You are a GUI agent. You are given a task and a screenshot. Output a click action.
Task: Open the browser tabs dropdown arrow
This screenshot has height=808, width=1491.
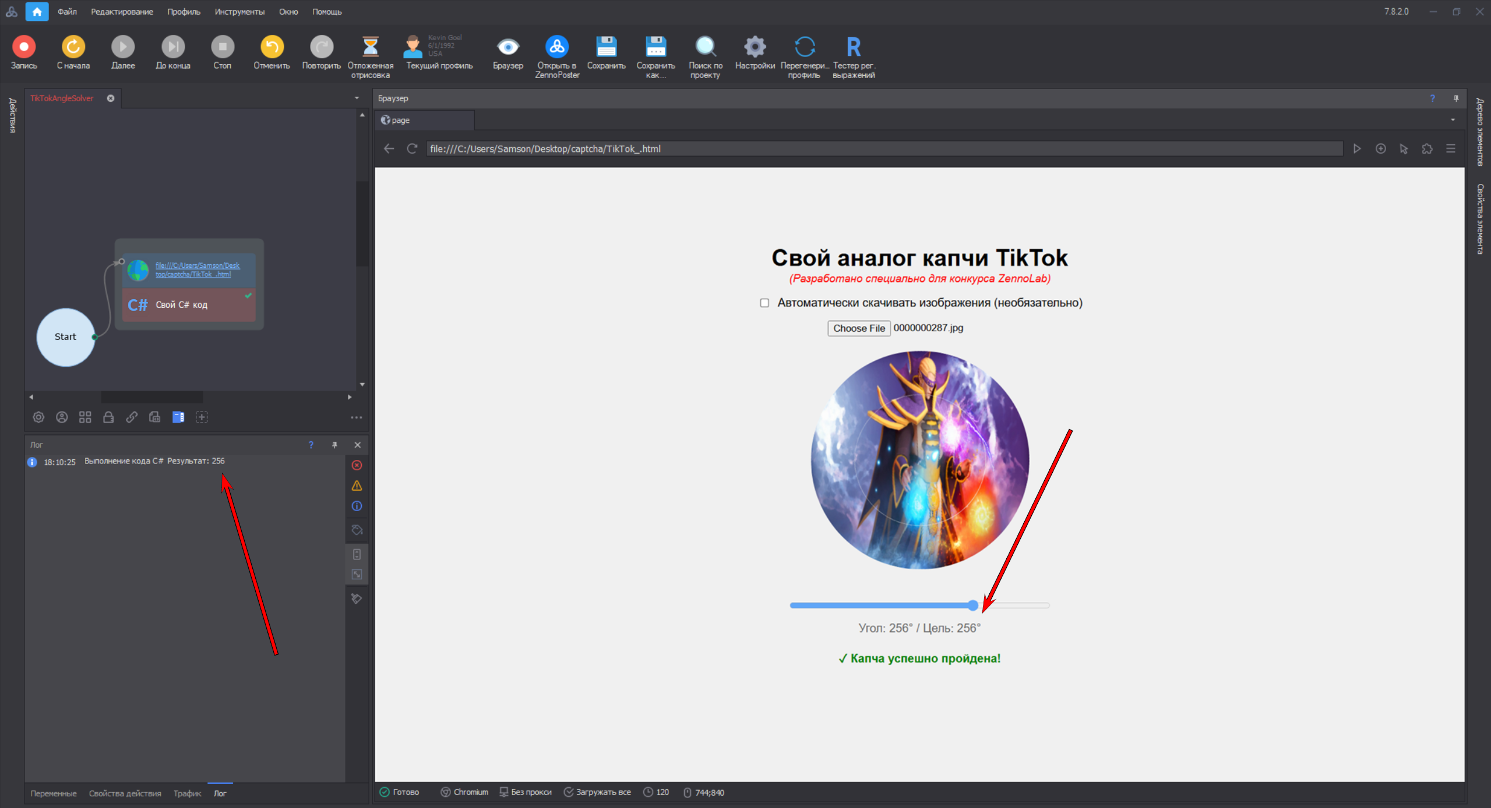click(x=1453, y=120)
